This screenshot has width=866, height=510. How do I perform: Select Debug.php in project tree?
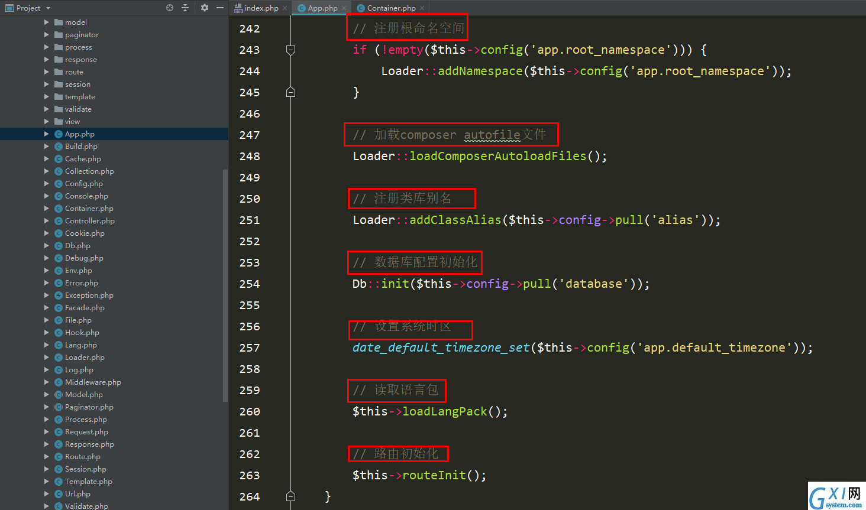click(84, 258)
